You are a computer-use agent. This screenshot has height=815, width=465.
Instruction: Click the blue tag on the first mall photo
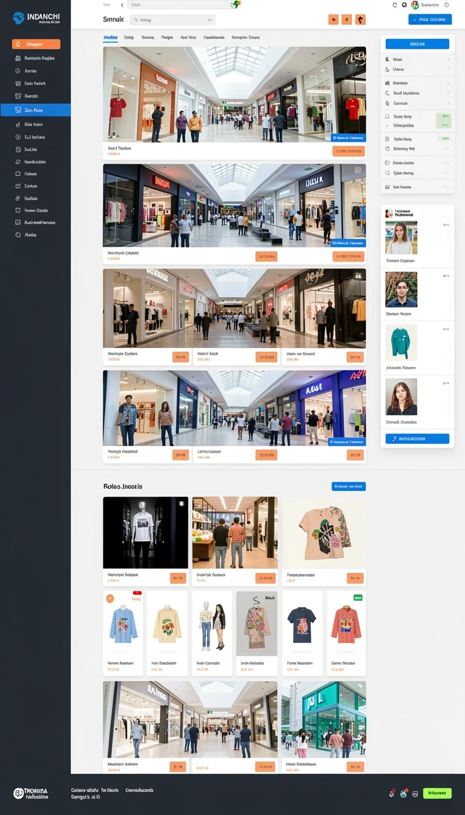pyautogui.click(x=348, y=138)
